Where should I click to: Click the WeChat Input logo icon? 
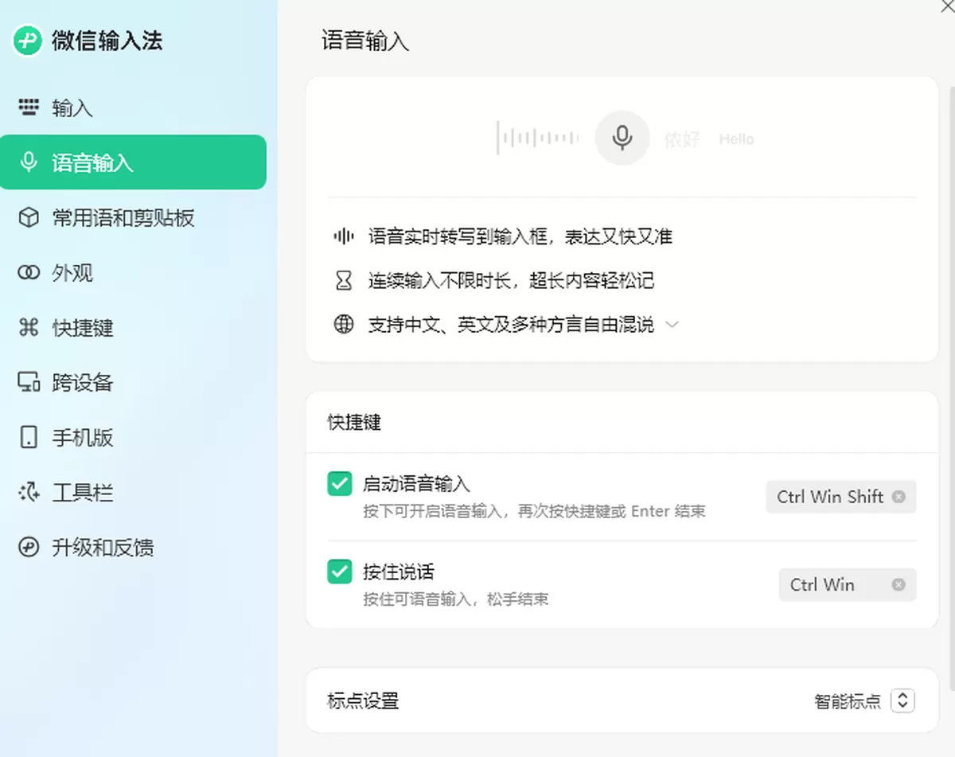pyautogui.click(x=28, y=41)
